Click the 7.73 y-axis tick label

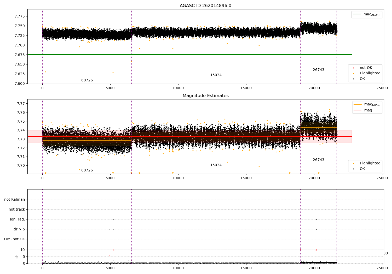tap(21, 139)
